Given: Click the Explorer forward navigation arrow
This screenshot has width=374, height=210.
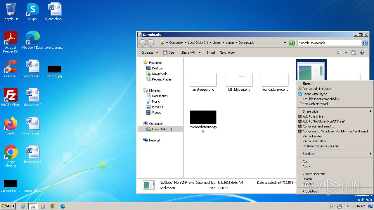Looking at the screenshot, I should [x=150, y=43].
